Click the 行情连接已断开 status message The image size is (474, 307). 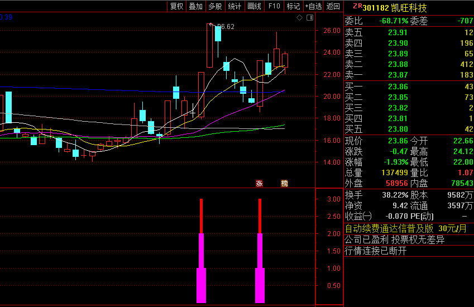(376, 251)
